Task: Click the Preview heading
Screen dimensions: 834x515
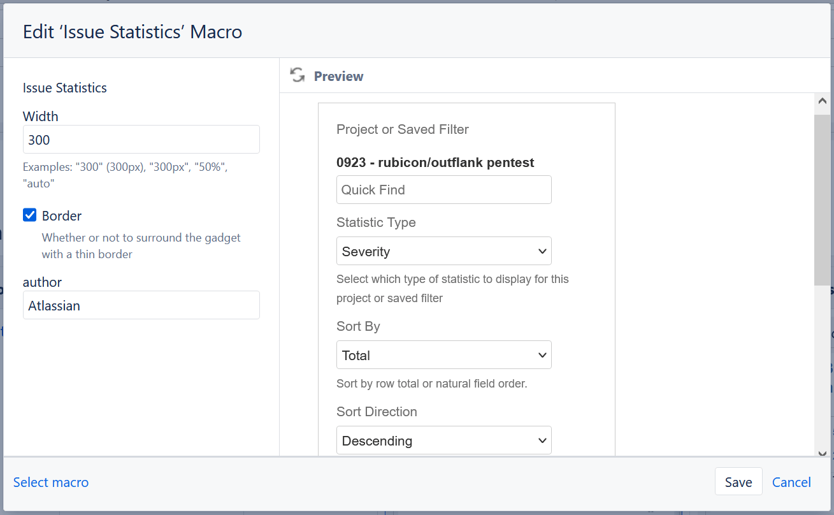Action: click(338, 76)
